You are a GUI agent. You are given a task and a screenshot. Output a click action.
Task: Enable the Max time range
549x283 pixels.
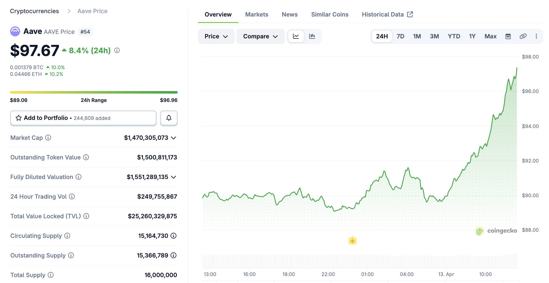[490, 36]
